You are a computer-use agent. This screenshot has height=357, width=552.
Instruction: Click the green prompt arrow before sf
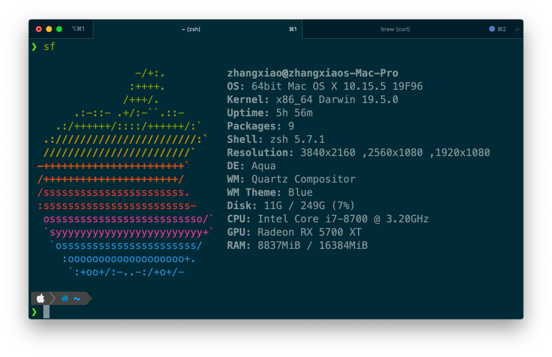[34, 47]
